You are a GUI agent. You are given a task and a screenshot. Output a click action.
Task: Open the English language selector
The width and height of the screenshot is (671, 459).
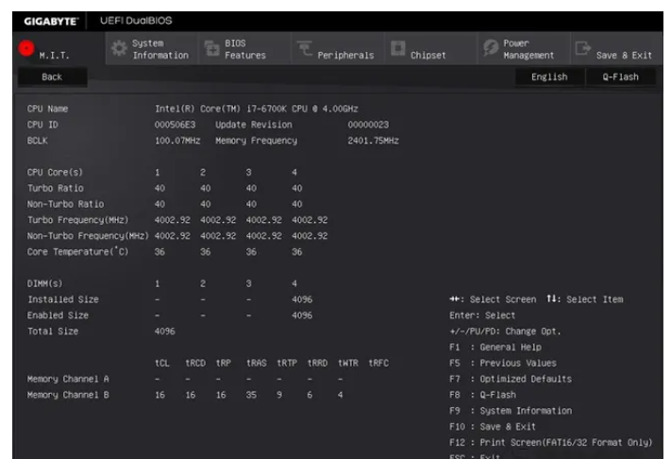548,76
